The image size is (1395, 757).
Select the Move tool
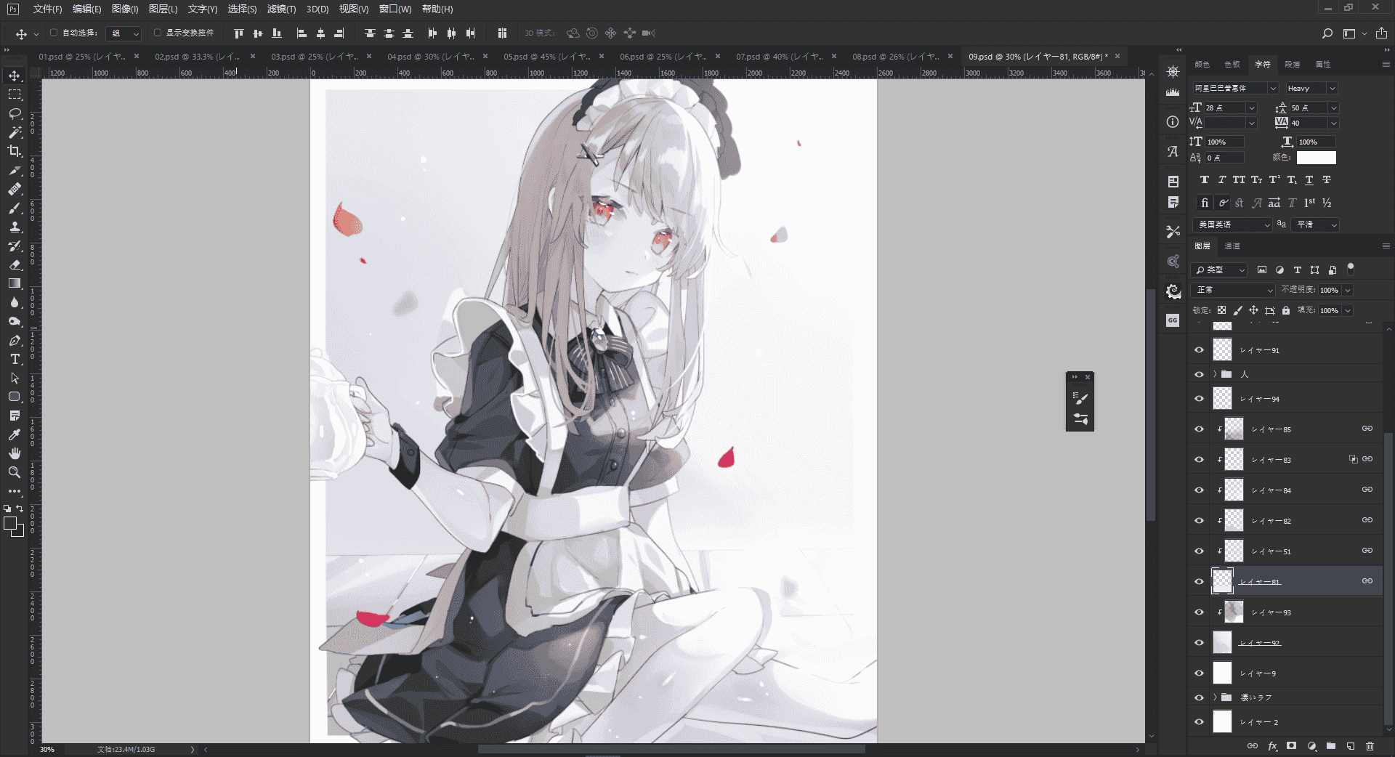(x=15, y=76)
